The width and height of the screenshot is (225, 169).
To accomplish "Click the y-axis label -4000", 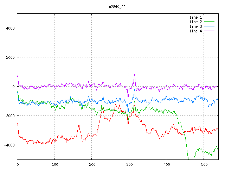I will pos(9,145).
